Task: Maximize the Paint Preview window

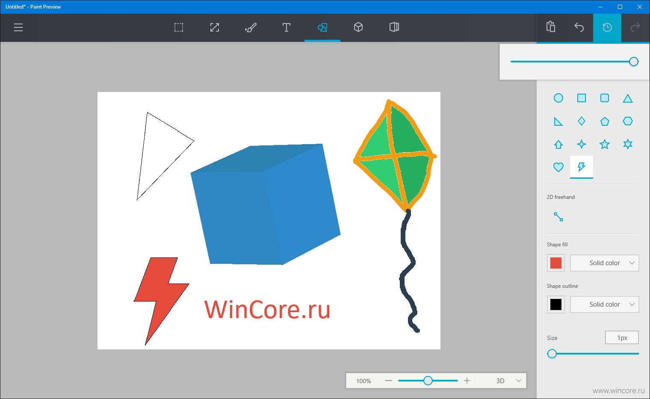Action: (620, 7)
